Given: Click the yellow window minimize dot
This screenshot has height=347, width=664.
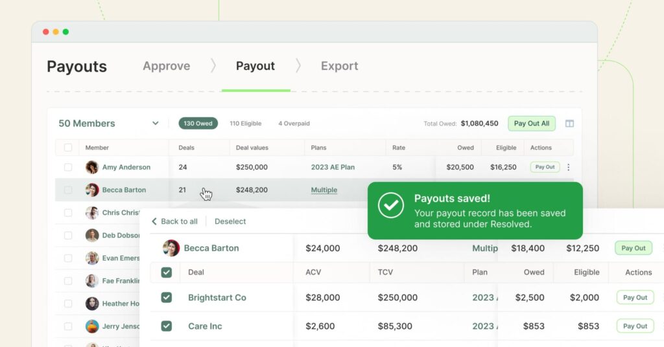Looking at the screenshot, I should coord(56,32).
